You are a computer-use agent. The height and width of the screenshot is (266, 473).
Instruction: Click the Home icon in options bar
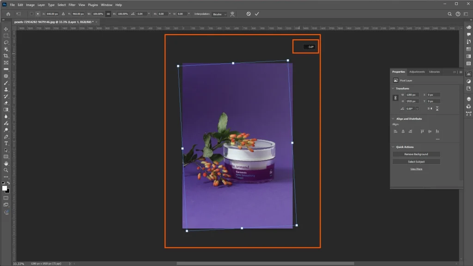tap(8, 14)
